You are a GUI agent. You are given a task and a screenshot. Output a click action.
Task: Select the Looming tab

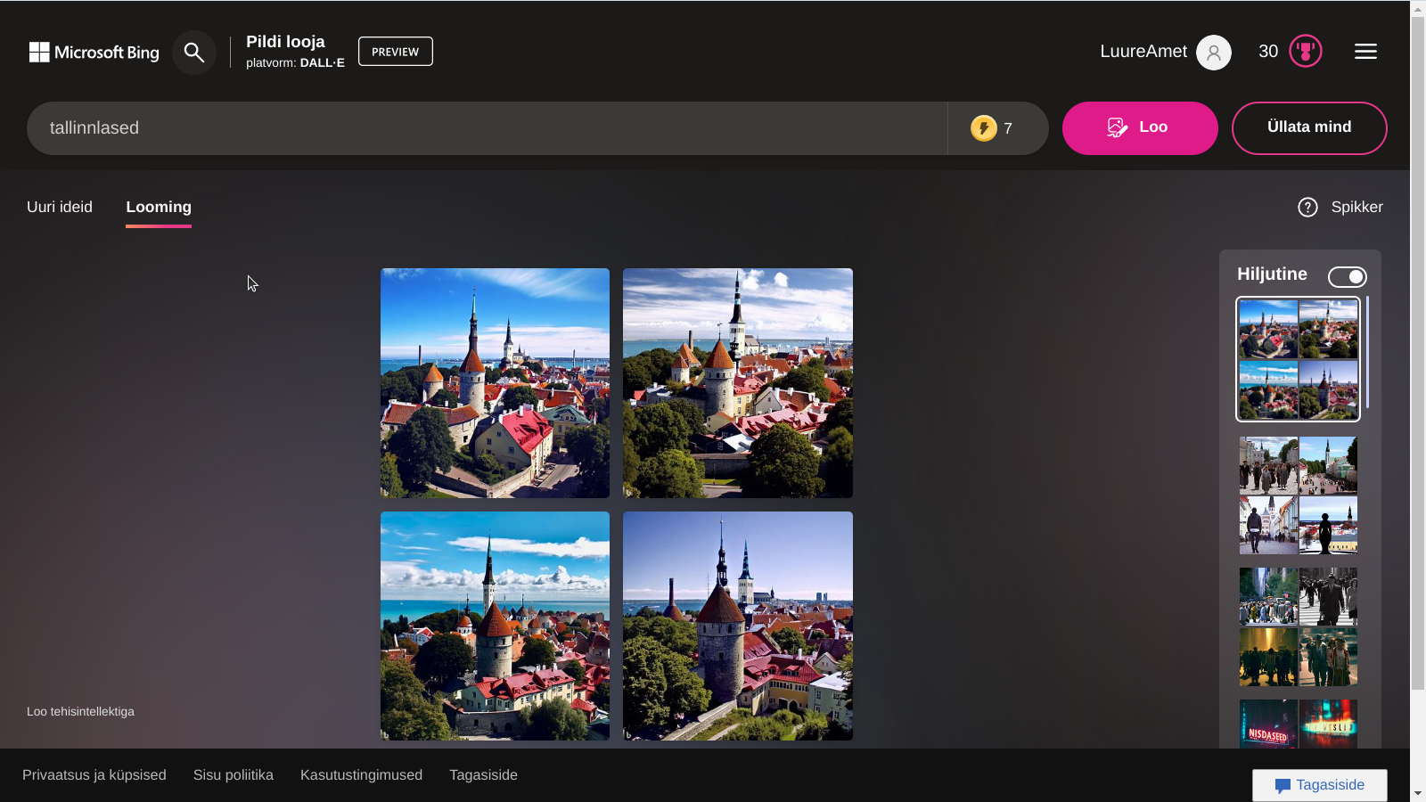coord(159,207)
